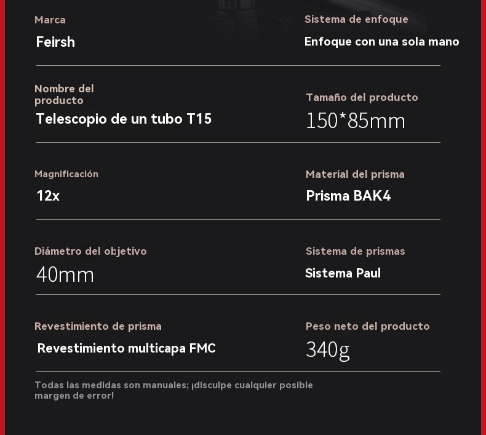Click the Marca label

50,20
